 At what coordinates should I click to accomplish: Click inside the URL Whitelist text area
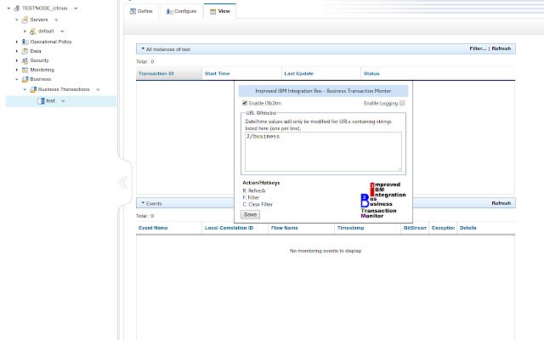tap(323, 151)
